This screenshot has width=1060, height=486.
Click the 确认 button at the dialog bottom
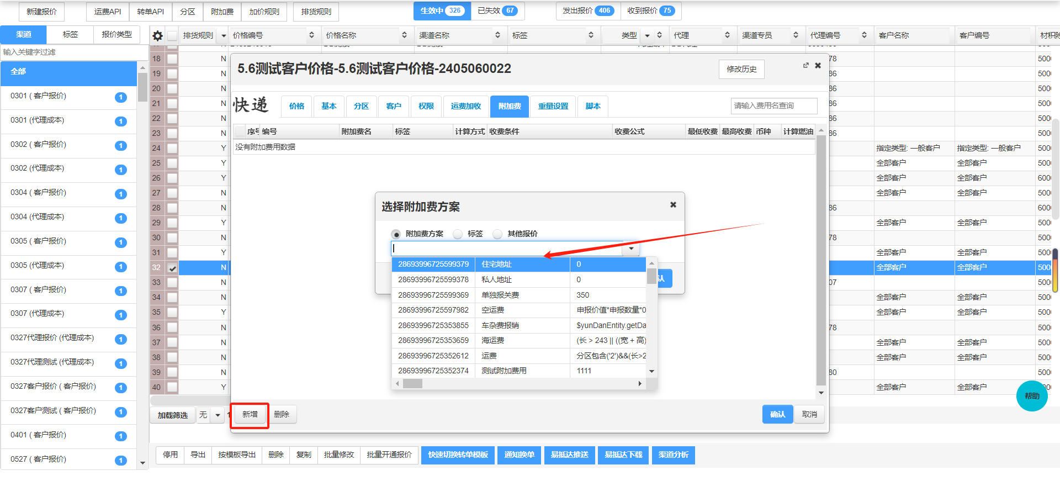[x=777, y=414]
